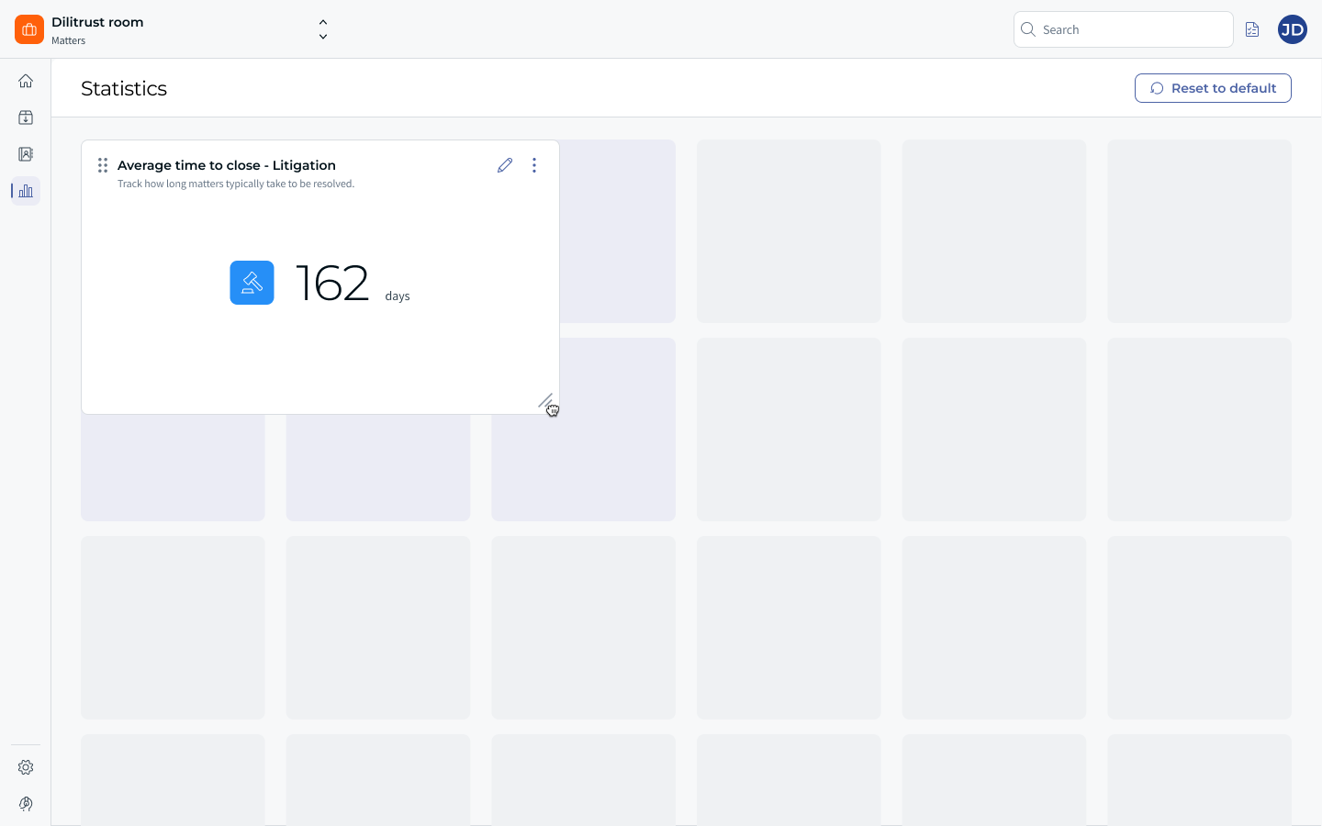Click the 'Track how long matters' description text
Screen dimensions: 1322x826
tap(236, 184)
